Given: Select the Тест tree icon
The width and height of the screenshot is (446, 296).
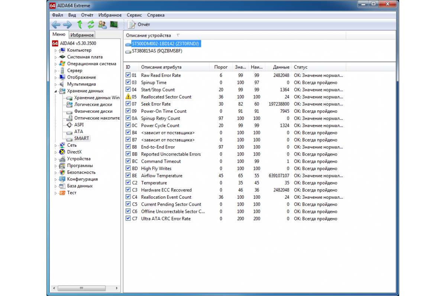Looking at the screenshot, I should (x=62, y=193).
